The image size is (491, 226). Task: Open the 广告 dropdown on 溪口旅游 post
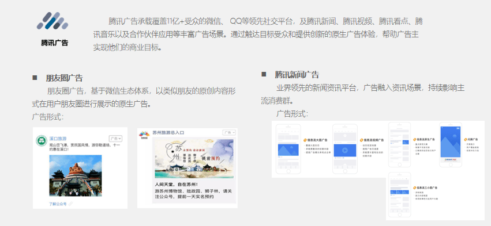pyautogui.click(x=115, y=138)
